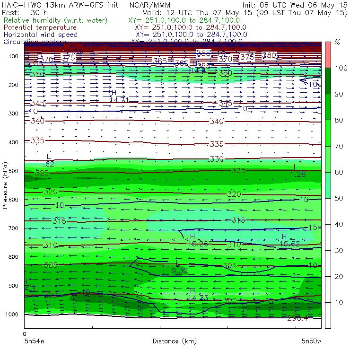This screenshot has width=350, height=350.
Task: Click the '500' pressure axis tick
Action: pos(13,171)
